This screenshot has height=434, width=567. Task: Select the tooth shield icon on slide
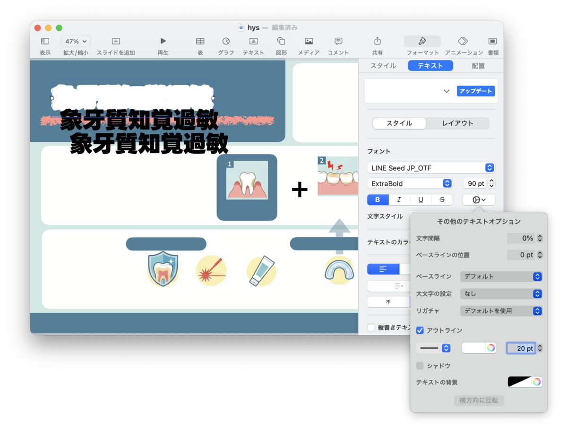pyautogui.click(x=163, y=269)
